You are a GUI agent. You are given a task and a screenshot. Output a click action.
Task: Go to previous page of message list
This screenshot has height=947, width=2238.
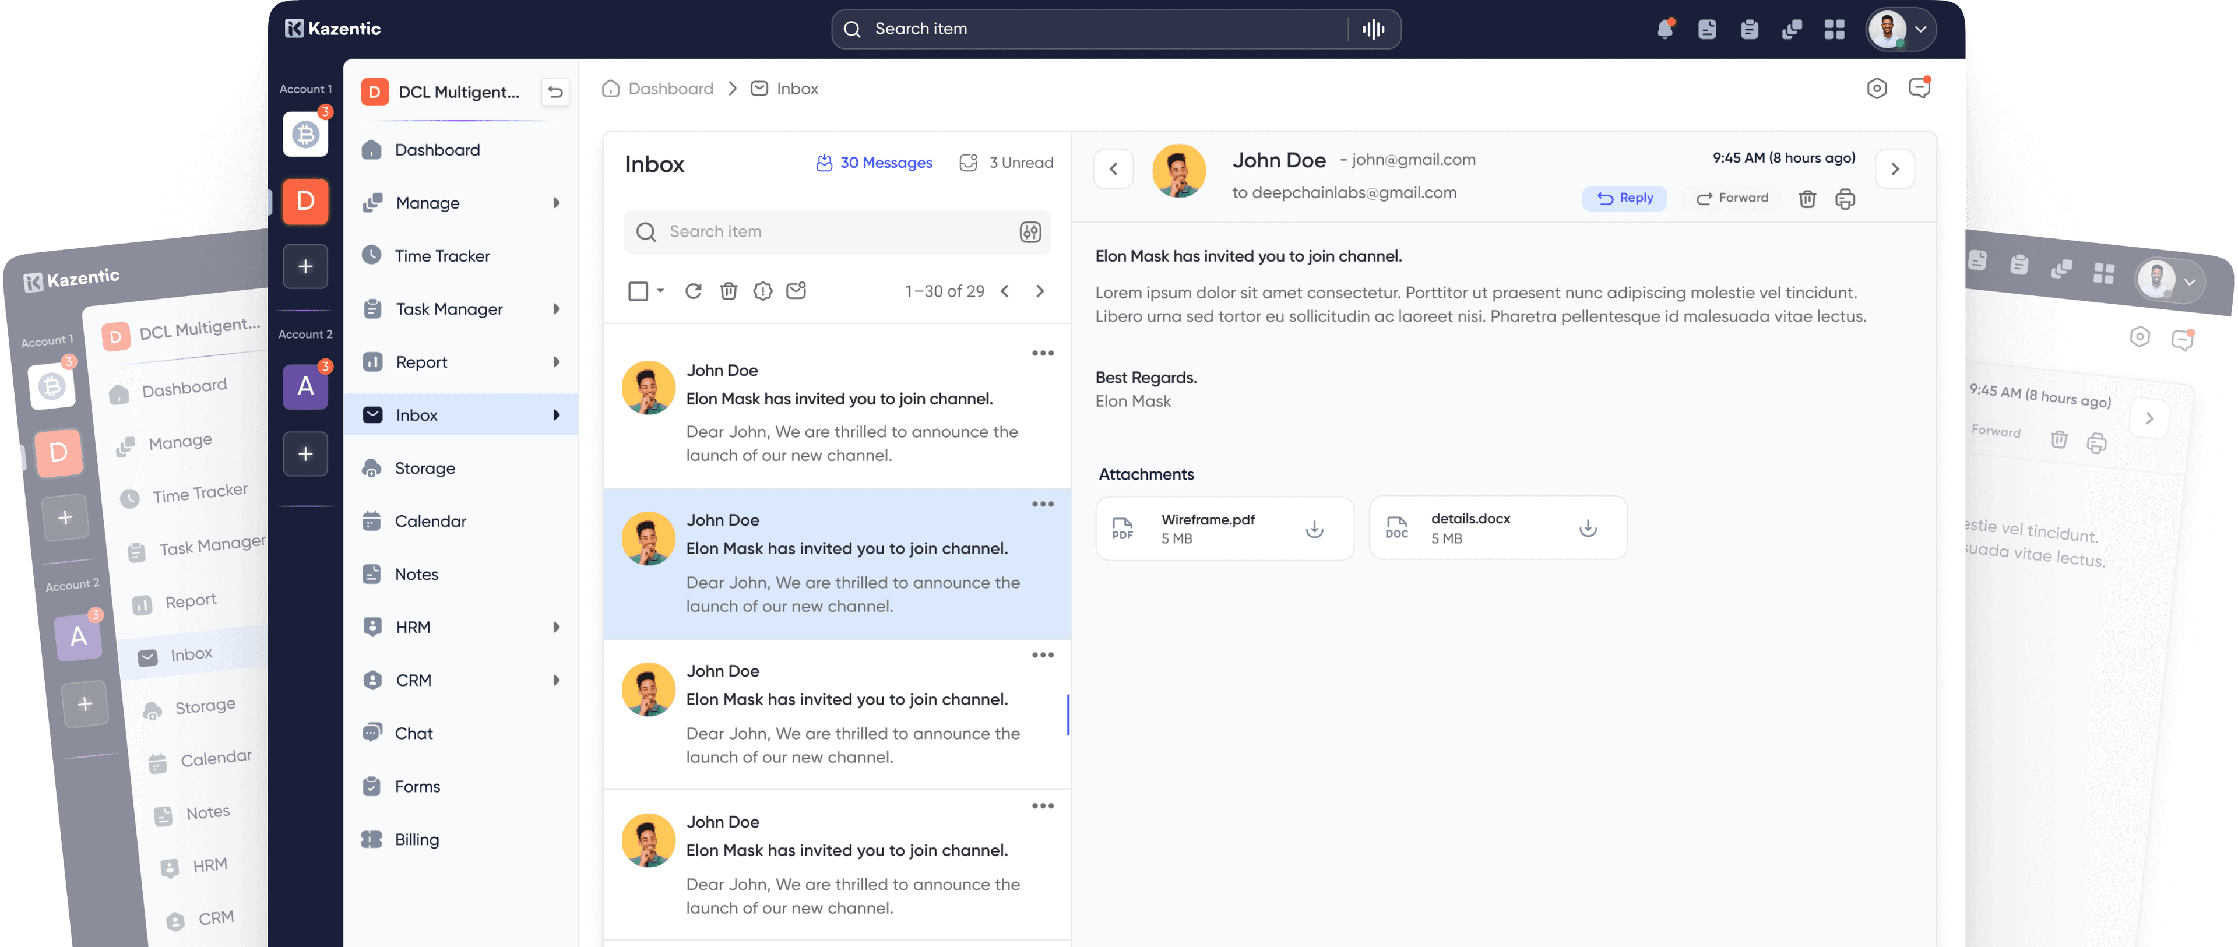[1004, 291]
